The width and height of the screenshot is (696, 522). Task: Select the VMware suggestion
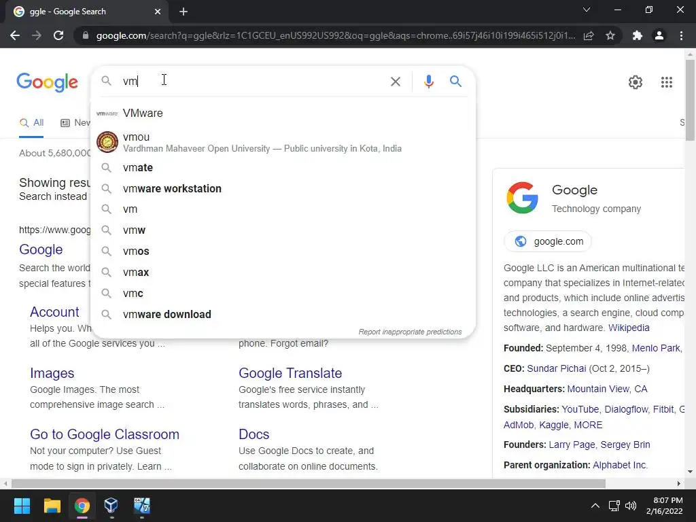[283, 114]
